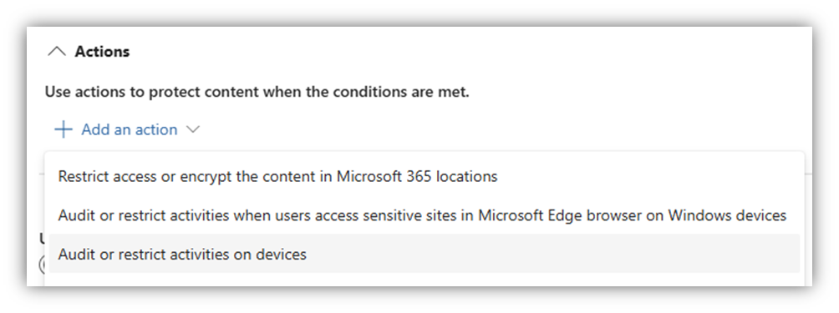Select the highlighted devices option in the dropdown
This screenshot has width=839, height=313.
(x=426, y=254)
